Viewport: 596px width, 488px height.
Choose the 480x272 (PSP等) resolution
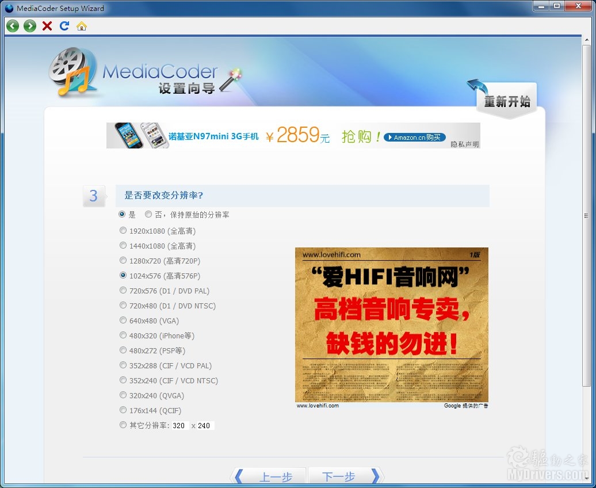pos(123,350)
